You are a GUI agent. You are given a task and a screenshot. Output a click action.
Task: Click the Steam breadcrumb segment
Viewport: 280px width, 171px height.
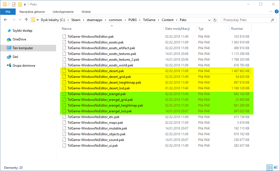tap(76, 20)
